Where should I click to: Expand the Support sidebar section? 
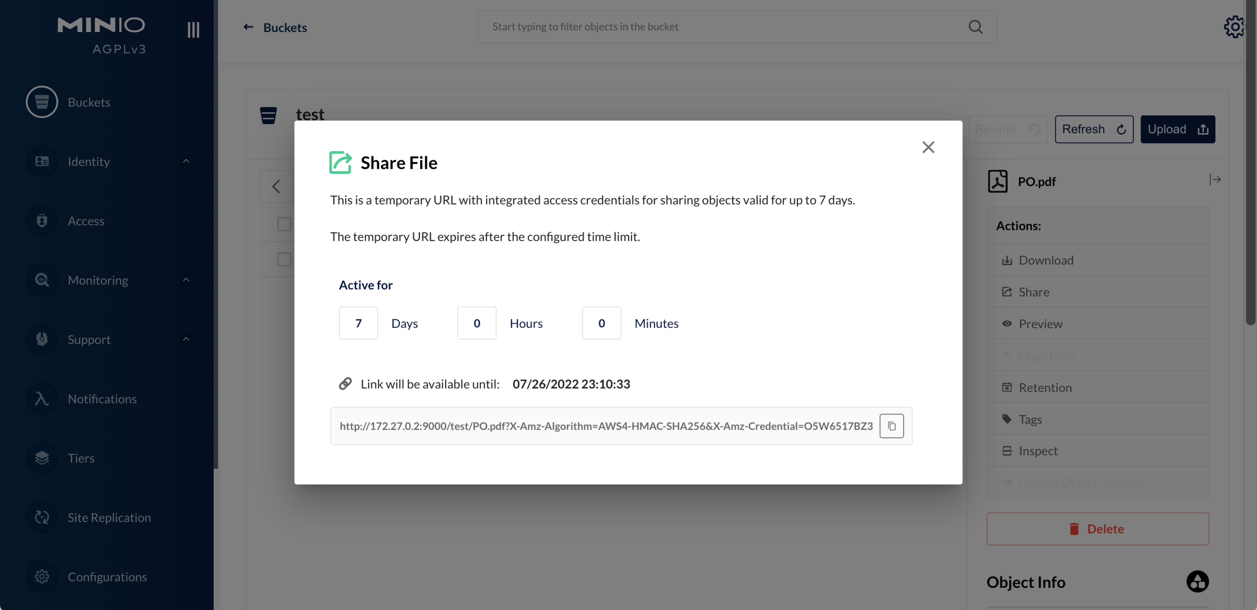(186, 340)
